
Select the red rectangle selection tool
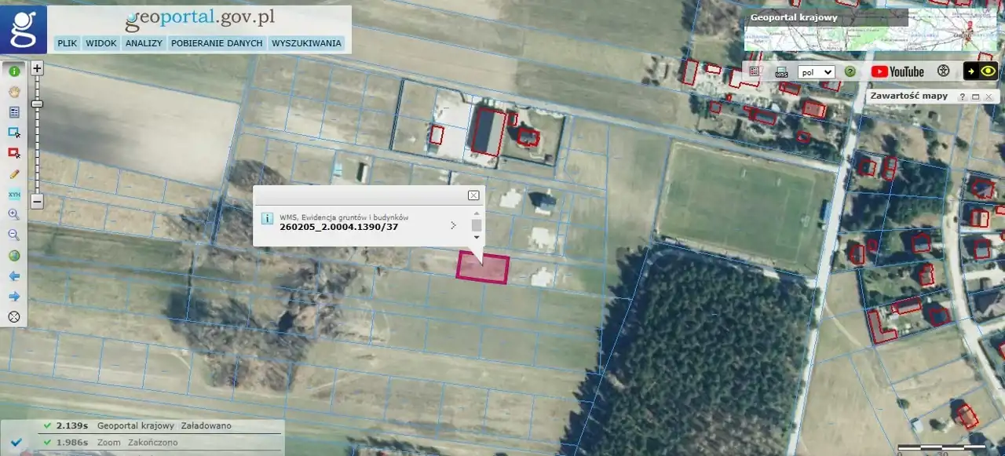[13, 152]
